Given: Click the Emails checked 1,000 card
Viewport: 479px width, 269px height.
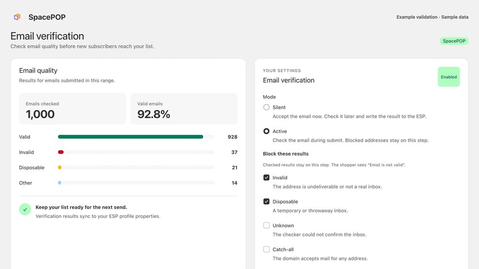Looking at the screenshot, I should click(72, 109).
